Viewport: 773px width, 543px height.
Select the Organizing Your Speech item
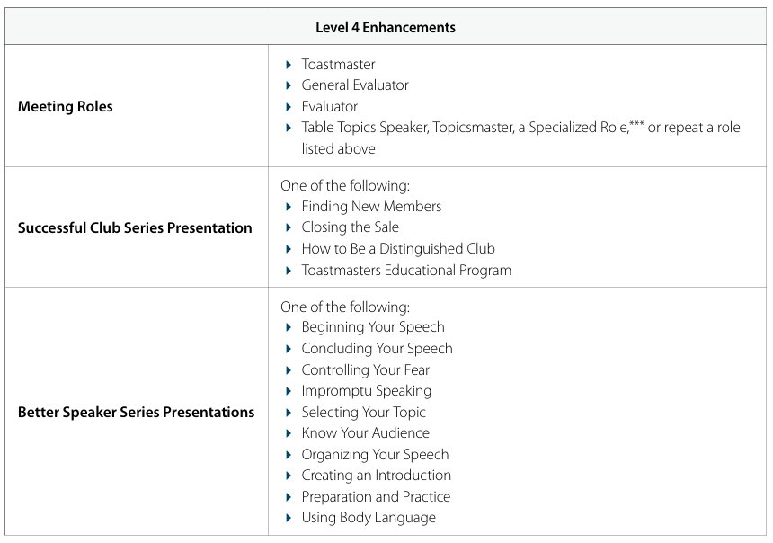[x=375, y=455]
